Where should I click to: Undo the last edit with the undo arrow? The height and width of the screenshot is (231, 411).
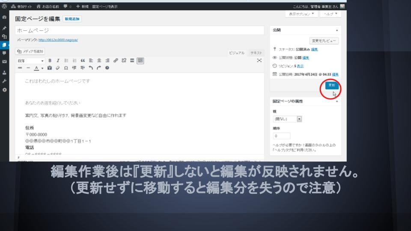[90, 68]
